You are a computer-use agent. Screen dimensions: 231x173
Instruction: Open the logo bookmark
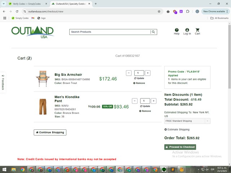(42, 18)
